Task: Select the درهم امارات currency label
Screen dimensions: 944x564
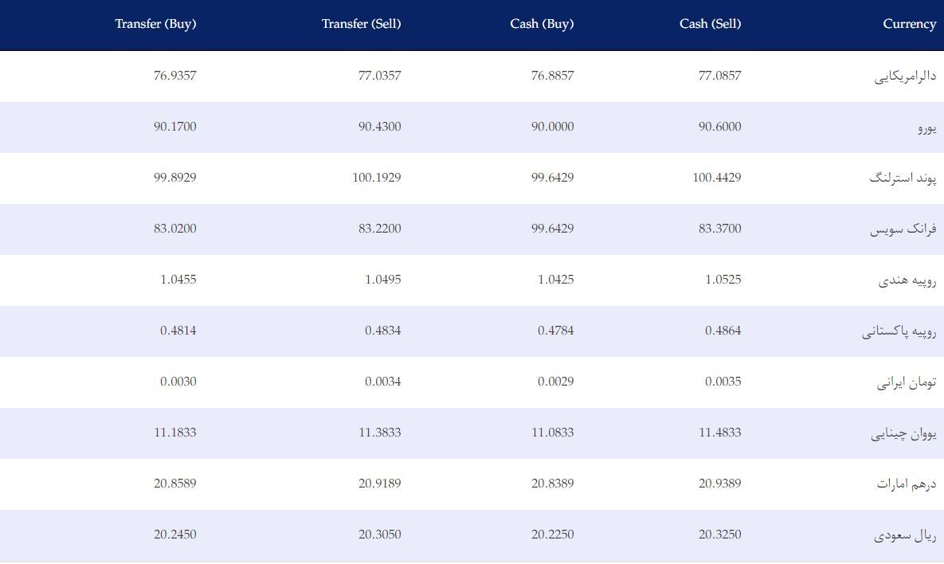Action: 907,484
